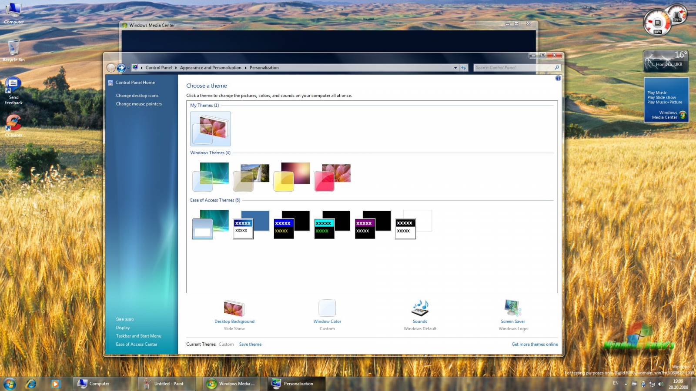Select the green aurora Windows theme
The image size is (696, 391).
pos(211,177)
